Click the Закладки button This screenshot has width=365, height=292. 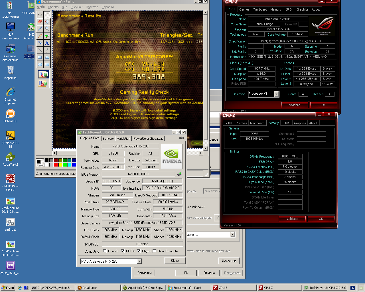[145, 273]
